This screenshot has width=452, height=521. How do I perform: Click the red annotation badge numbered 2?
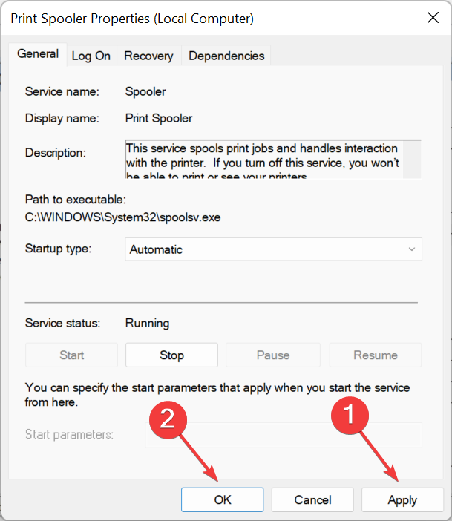pyautogui.click(x=168, y=419)
